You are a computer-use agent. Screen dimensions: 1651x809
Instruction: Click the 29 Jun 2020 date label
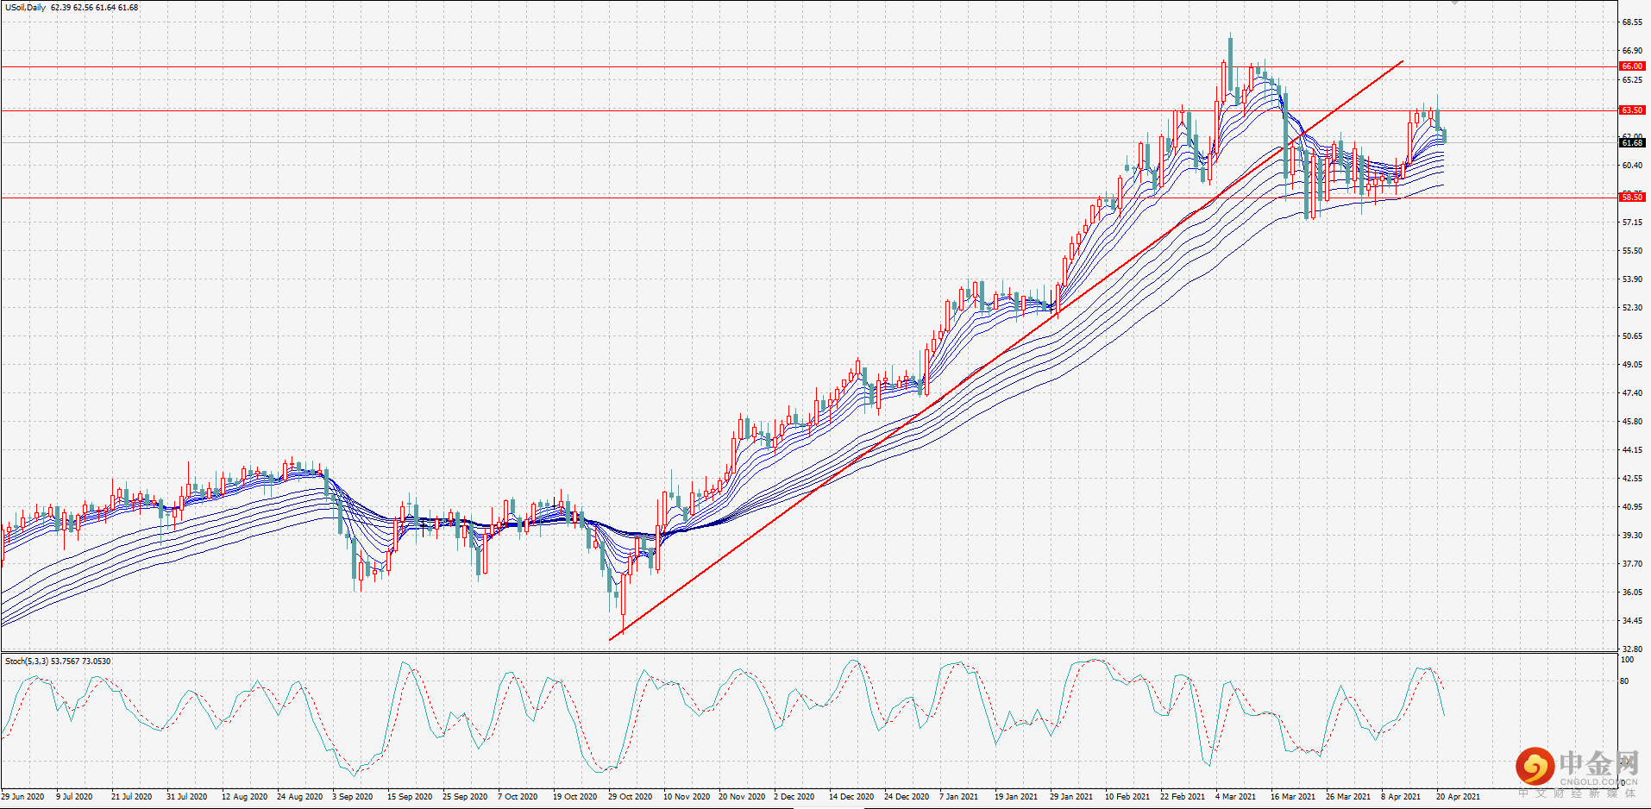click(x=22, y=797)
